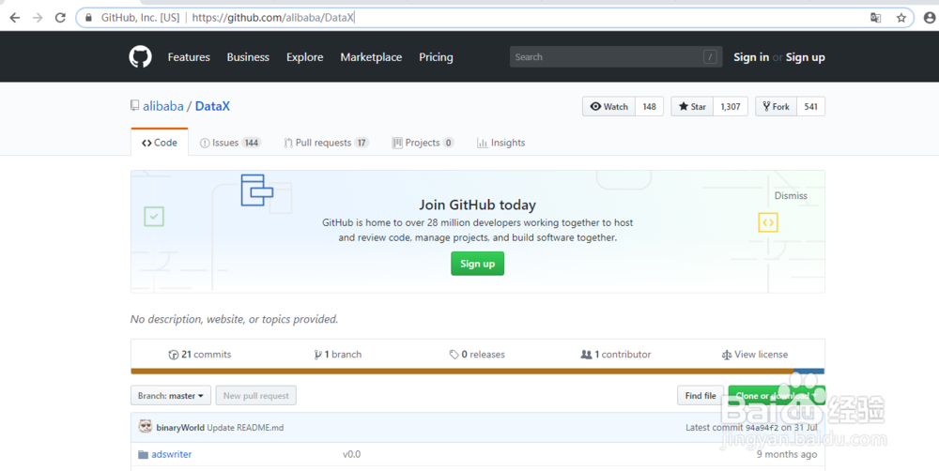Click the binaryWorld avatar image
Image resolution: width=939 pixels, height=471 pixels.
(145, 427)
